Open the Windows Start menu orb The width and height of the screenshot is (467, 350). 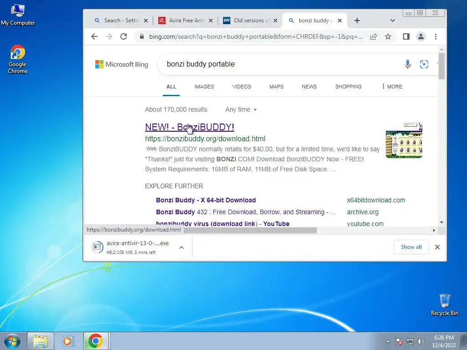12,341
